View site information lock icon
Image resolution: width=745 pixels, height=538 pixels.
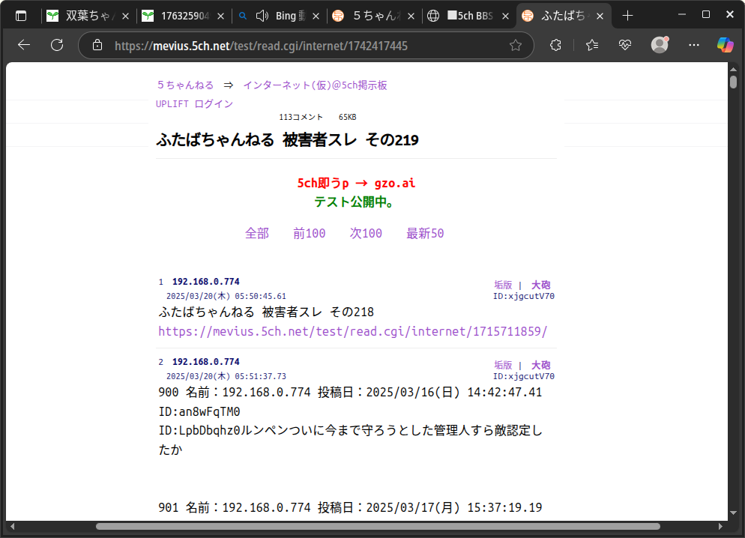(x=97, y=46)
